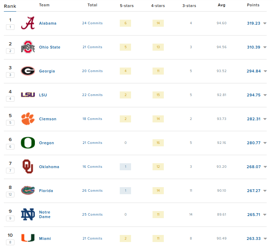Expand the Georgia row details arrow
Image resolution: width=273 pixels, height=248 pixels.
(265, 71)
